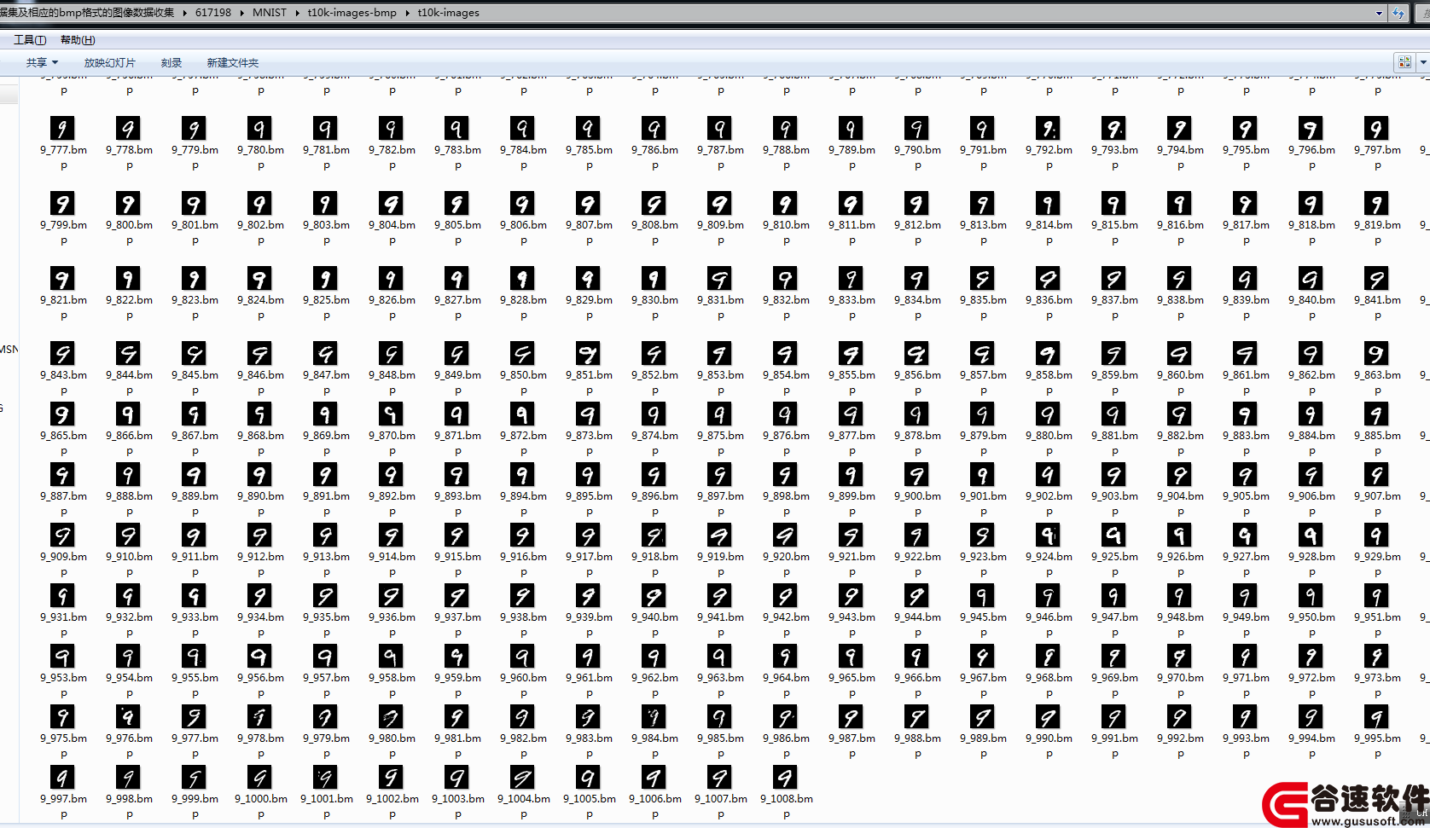1430x828 pixels.
Task: Expand the arrow after 617198 in breadcrumb
Action: 242,13
